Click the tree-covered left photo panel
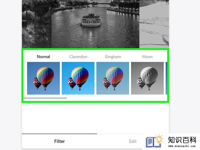The width and height of the screenshot is (200, 150). [x=37, y=24]
